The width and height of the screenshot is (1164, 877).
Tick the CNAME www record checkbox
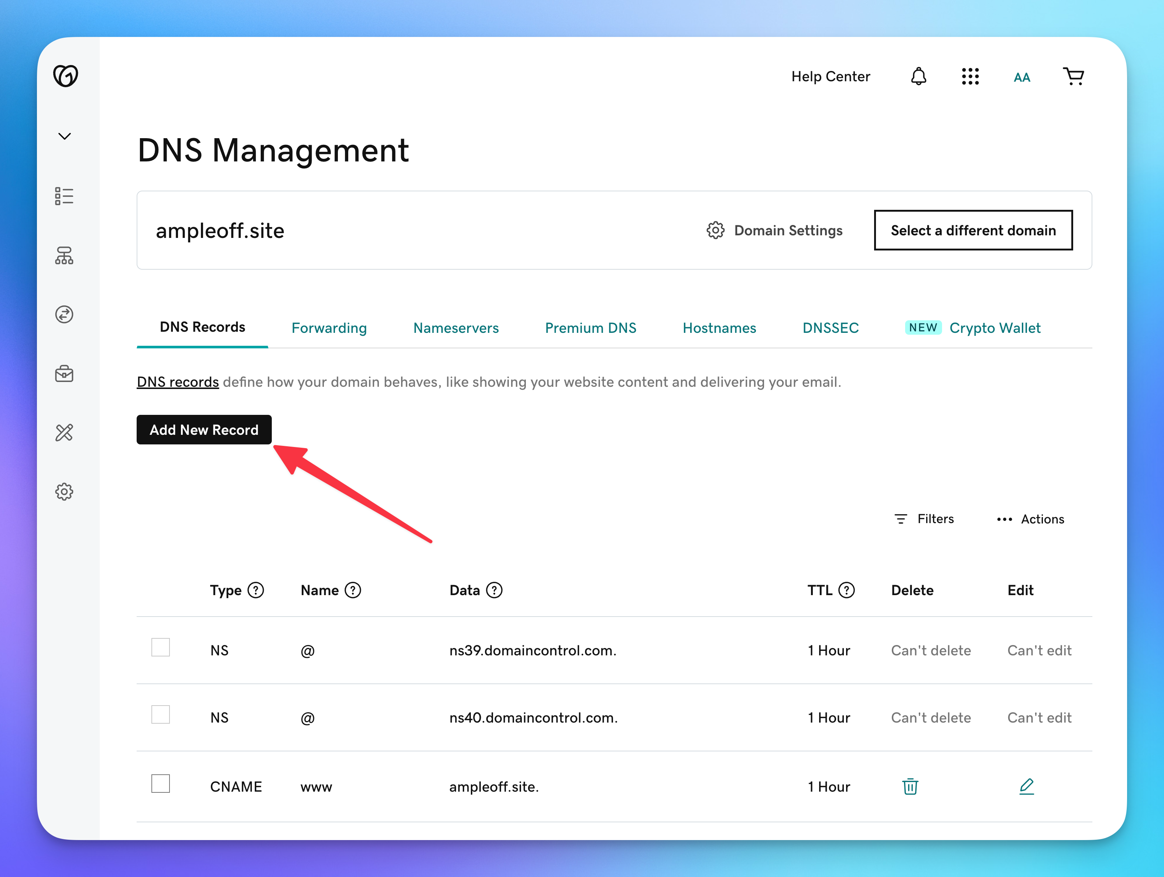pyautogui.click(x=161, y=783)
